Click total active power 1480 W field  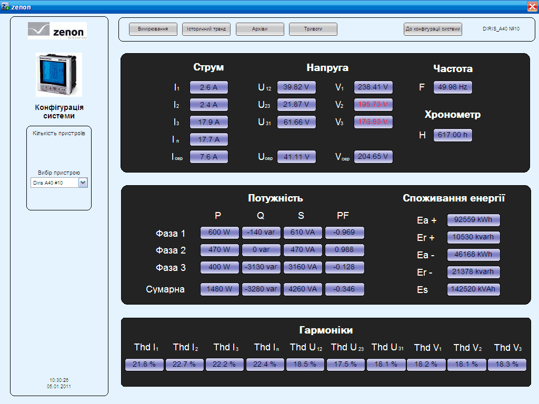[x=219, y=289]
